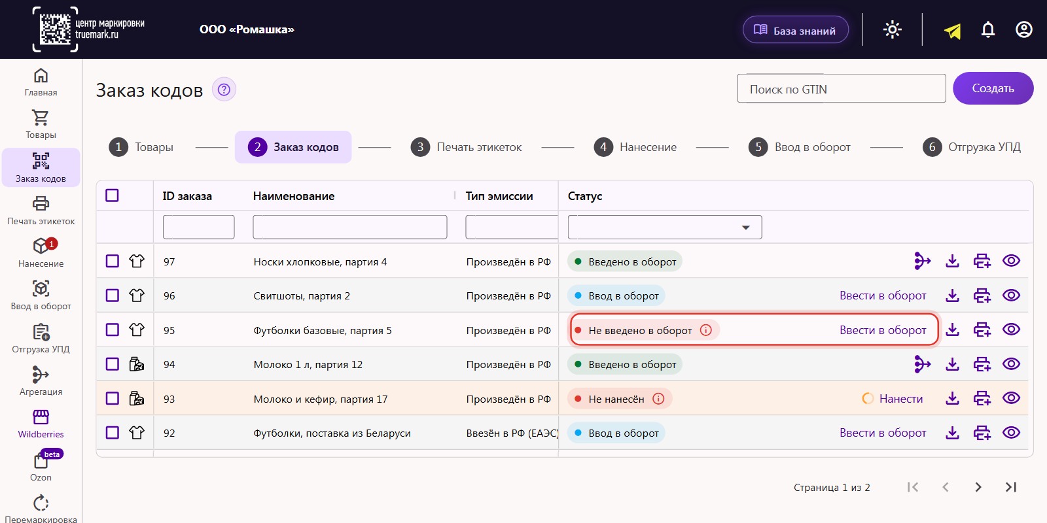
Task: Open the Telegram paper plane icon
Action: [953, 30]
